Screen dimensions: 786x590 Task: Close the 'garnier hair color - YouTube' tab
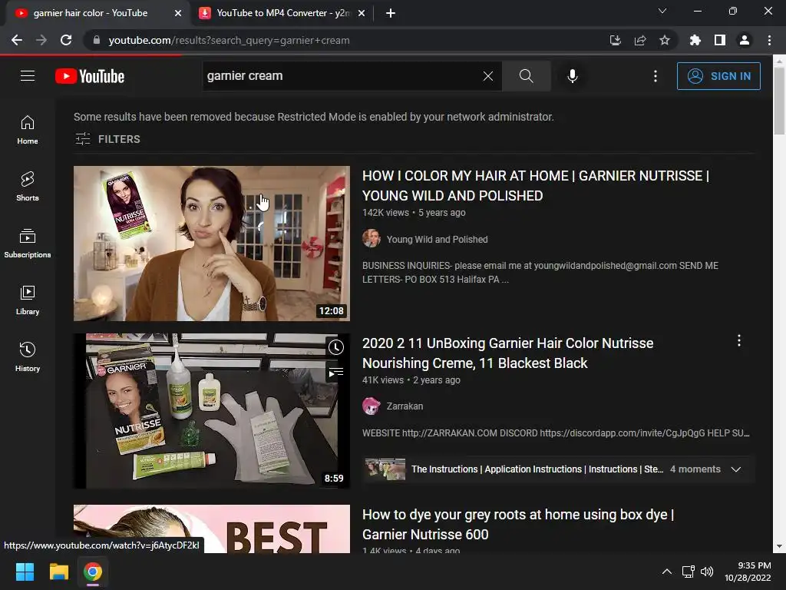pos(178,13)
